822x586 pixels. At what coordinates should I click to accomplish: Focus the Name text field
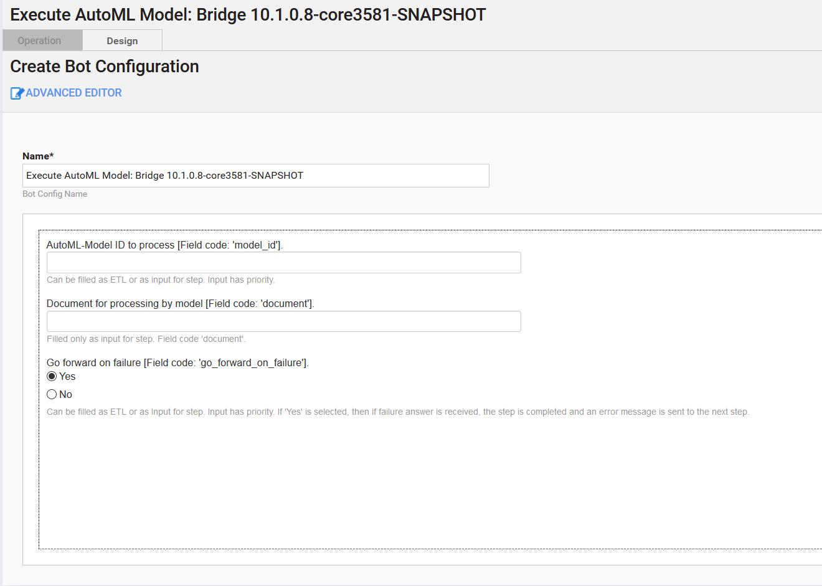[x=256, y=176]
